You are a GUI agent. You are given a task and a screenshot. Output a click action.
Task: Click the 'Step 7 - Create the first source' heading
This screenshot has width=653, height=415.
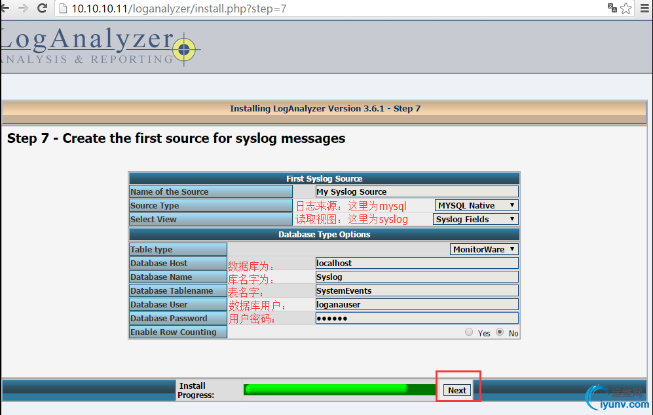[176, 138]
